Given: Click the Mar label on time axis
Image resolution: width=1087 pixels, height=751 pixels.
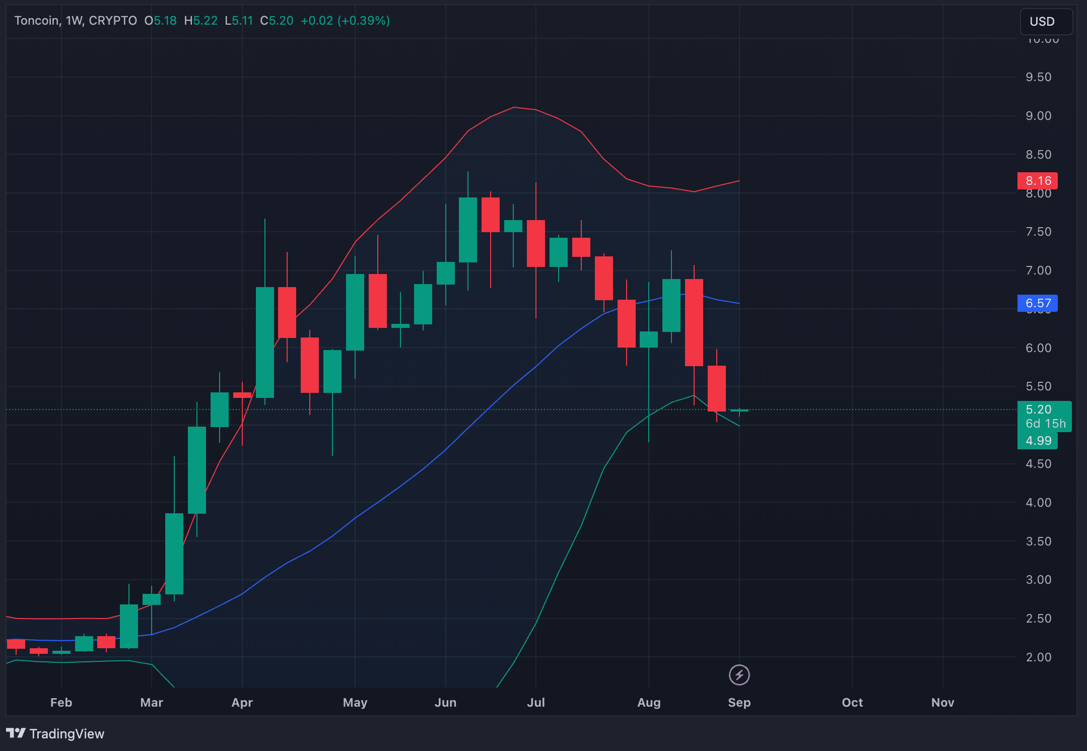Looking at the screenshot, I should [152, 702].
